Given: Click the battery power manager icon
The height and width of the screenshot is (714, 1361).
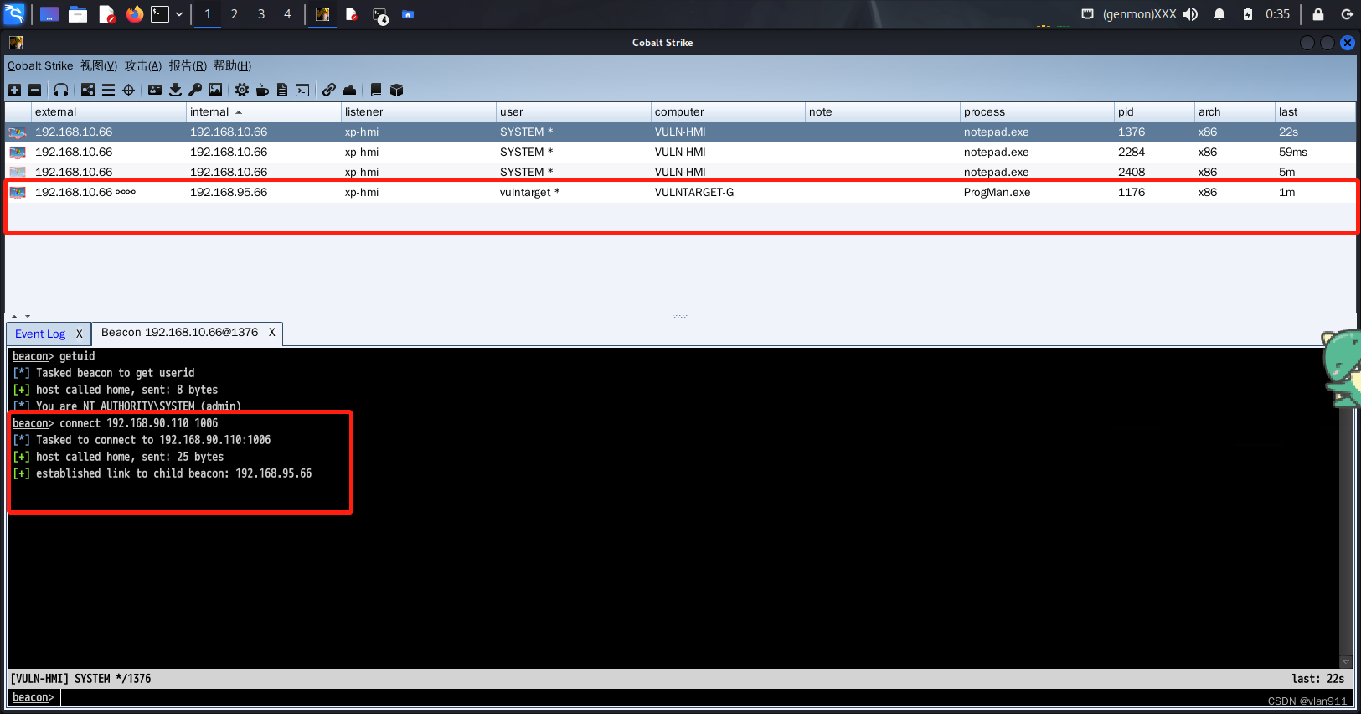Looking at the screenshot, I should (x=1248, y=14).
